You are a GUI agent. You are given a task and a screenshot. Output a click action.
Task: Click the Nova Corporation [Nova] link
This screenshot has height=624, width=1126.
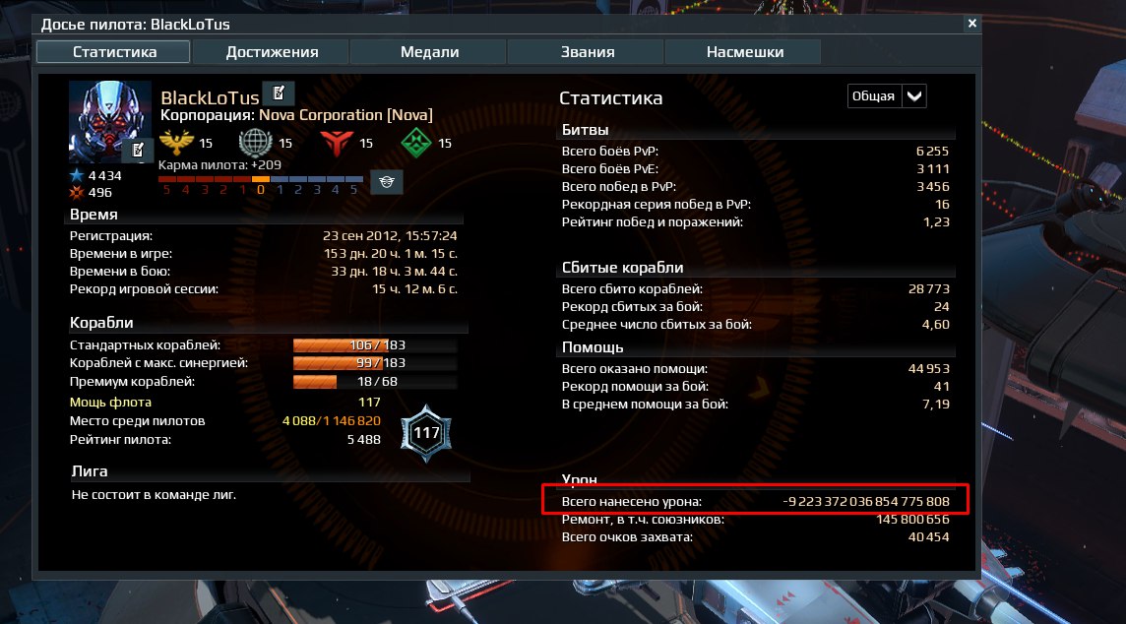point(345,115)
